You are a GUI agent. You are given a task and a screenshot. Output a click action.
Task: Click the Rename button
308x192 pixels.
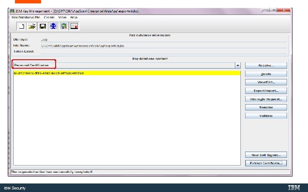266,108
